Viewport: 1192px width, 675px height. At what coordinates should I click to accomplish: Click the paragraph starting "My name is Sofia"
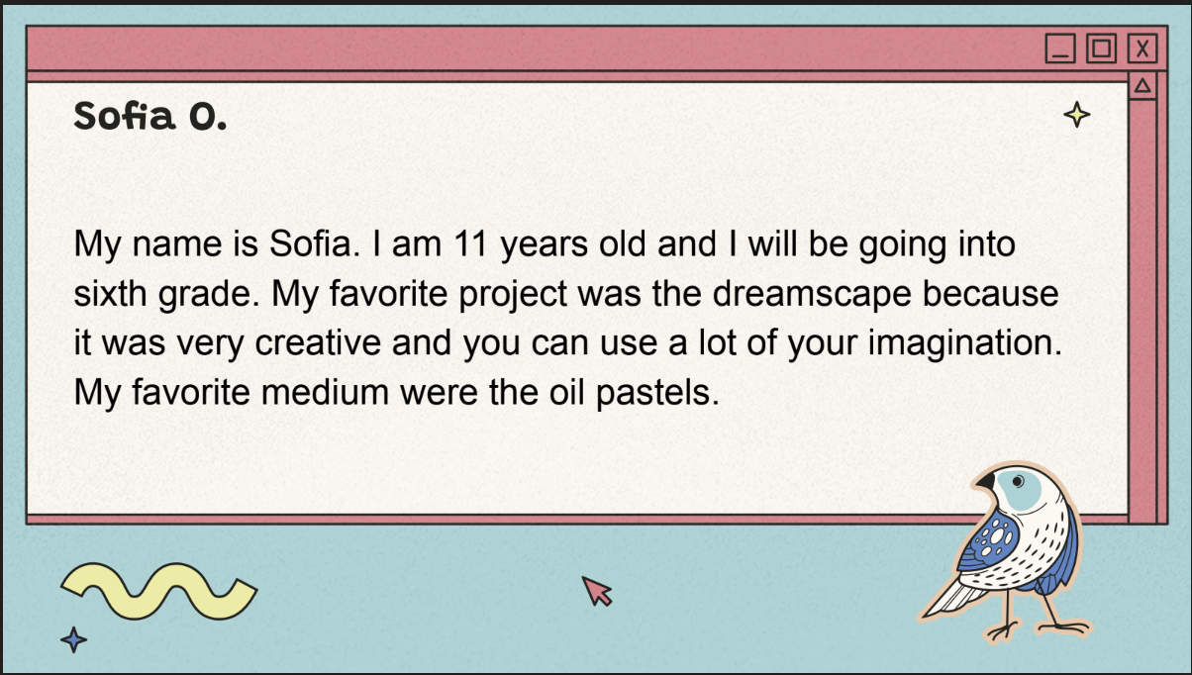pyautogui.click(x=567, y=318)
